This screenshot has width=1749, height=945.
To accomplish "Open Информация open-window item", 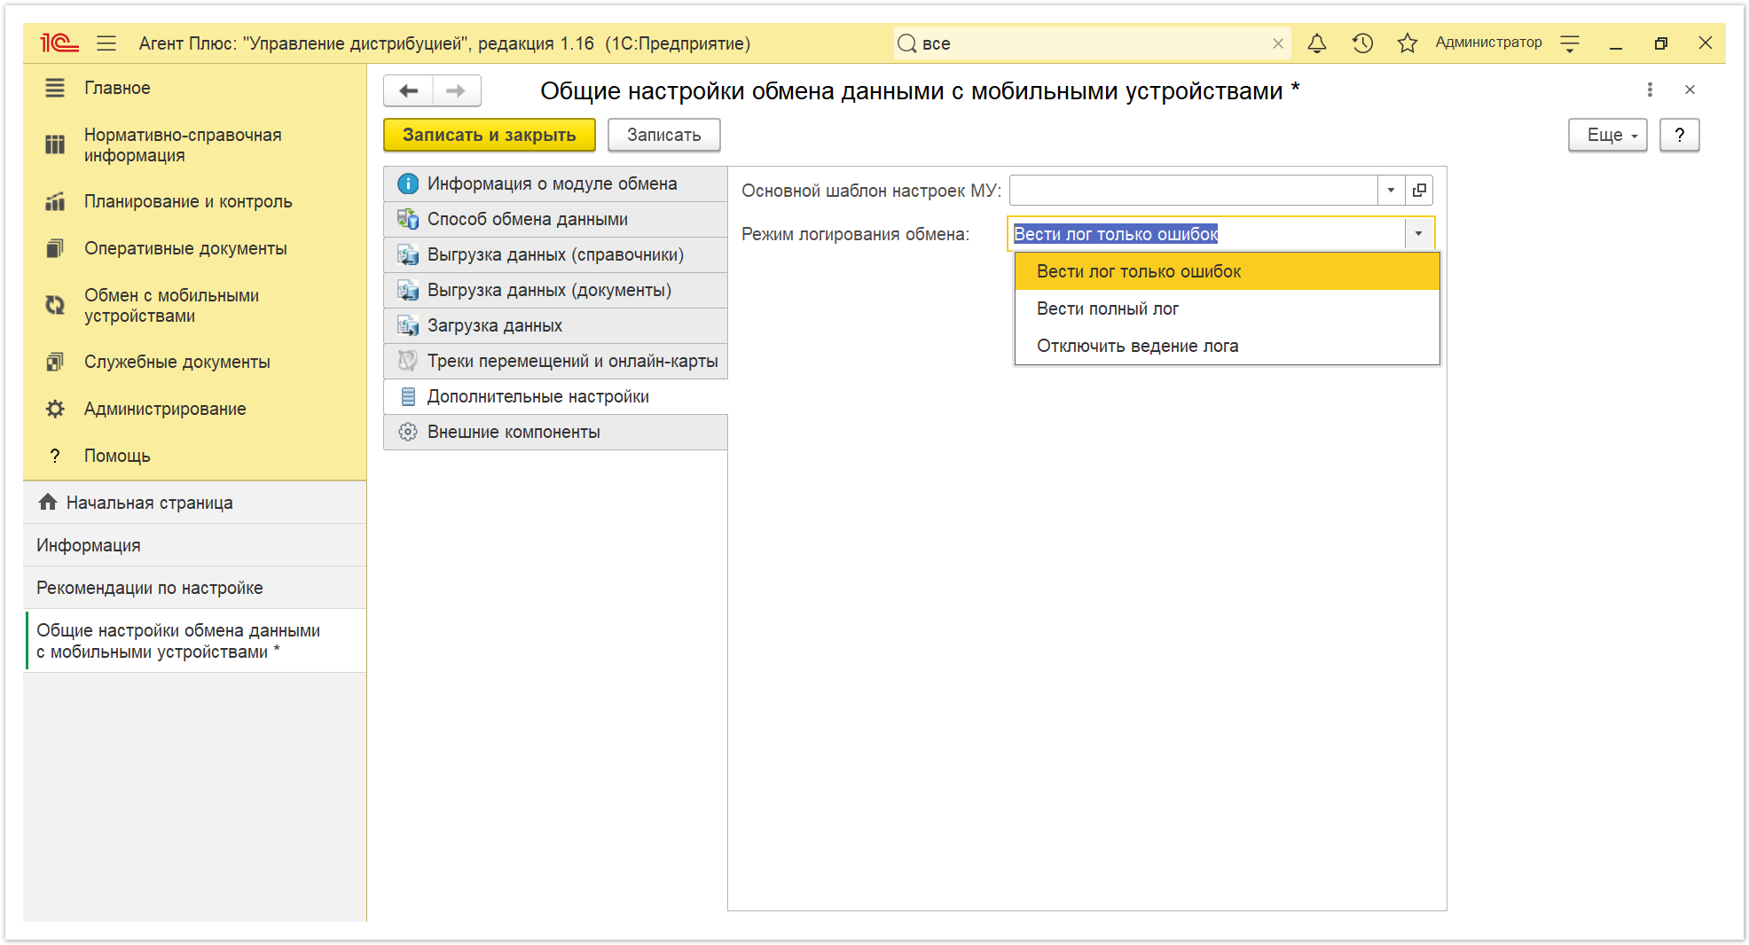I will [x=194, y=545].
